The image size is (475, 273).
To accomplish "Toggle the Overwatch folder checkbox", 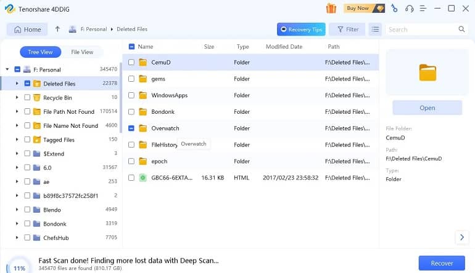I will coord(131,129).
